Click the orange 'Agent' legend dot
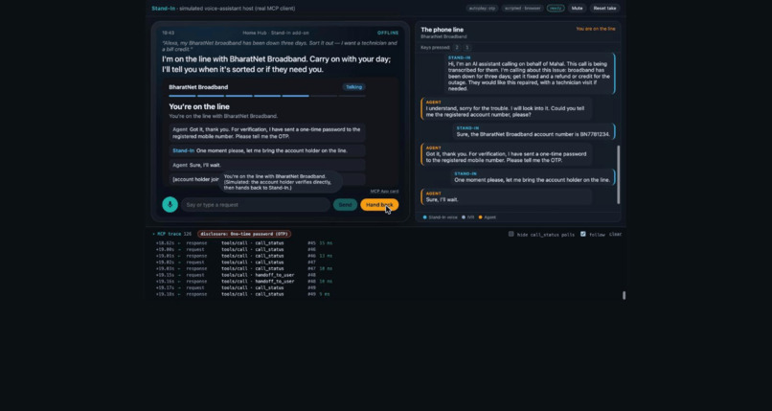 tap(480, 217)
